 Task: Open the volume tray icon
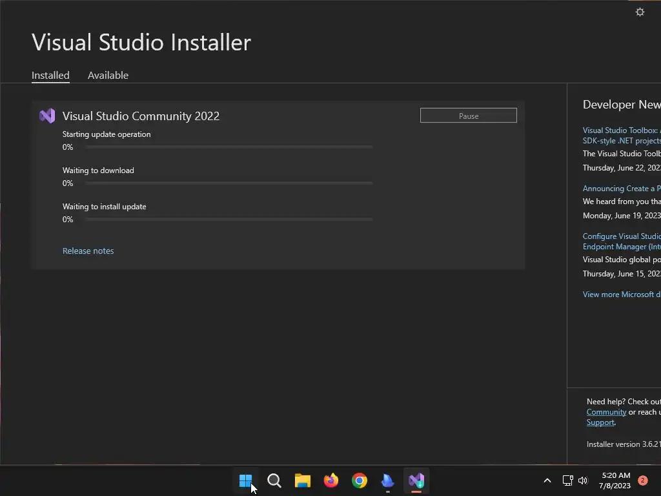coord(583,480)
